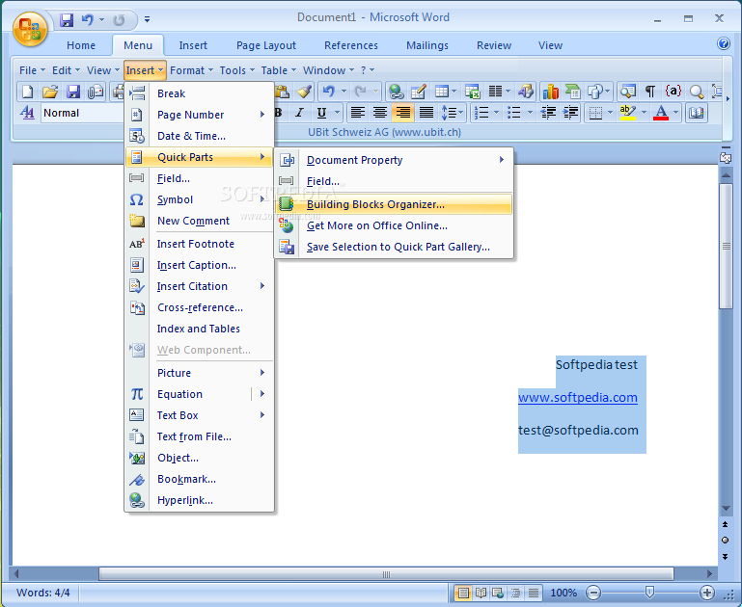742x607 pixels.
Task: Click the Decrease Indent icon
Action: point(548,113)
